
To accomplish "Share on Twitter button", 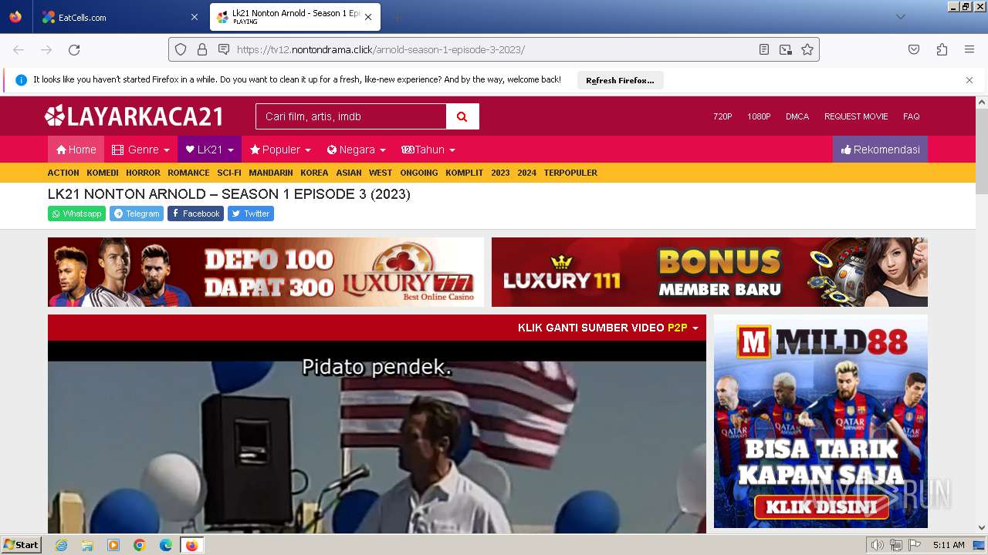I will point(251,214).
